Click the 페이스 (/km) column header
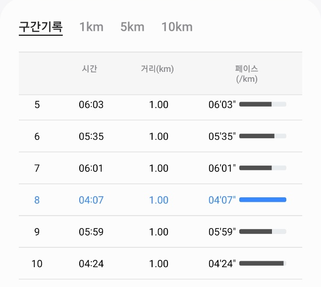321x287 pixels. tap(247, 74)
